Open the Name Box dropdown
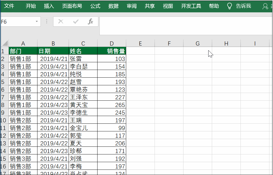Screen dimensions: 273x175 click(36, 21)
